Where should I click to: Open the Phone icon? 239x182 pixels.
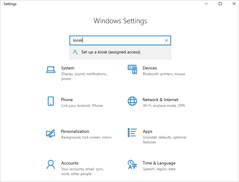[51, 101]
